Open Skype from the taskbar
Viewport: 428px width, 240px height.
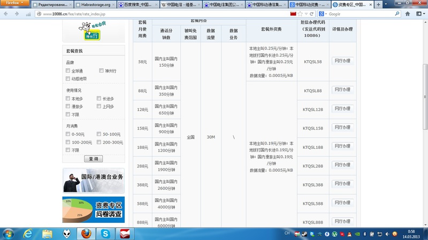pos(105,234)
